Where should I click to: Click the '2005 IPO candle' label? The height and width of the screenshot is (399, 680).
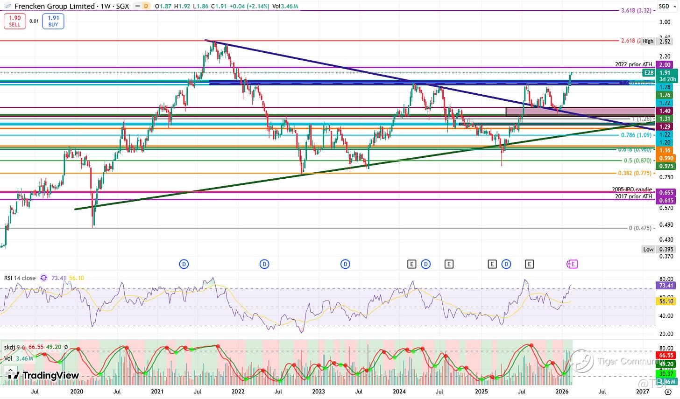click(632, 189)
